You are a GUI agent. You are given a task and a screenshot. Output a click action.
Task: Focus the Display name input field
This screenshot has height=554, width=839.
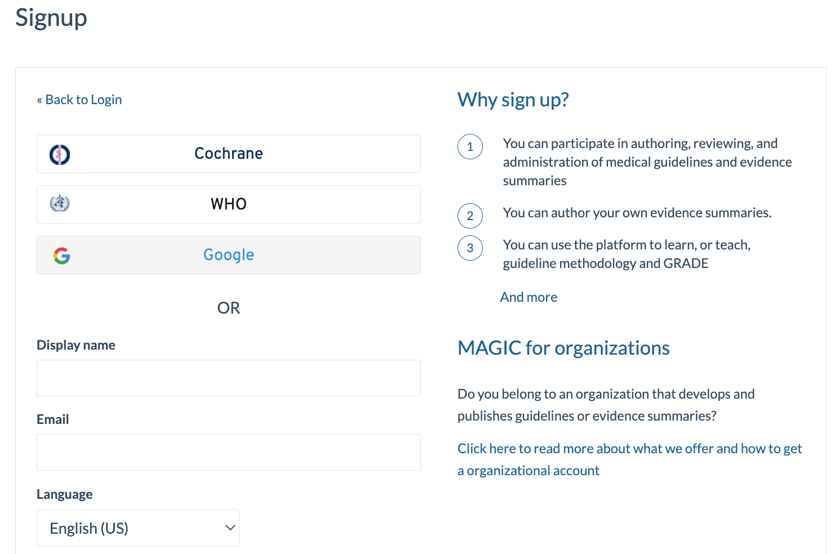tap(229, 378)
